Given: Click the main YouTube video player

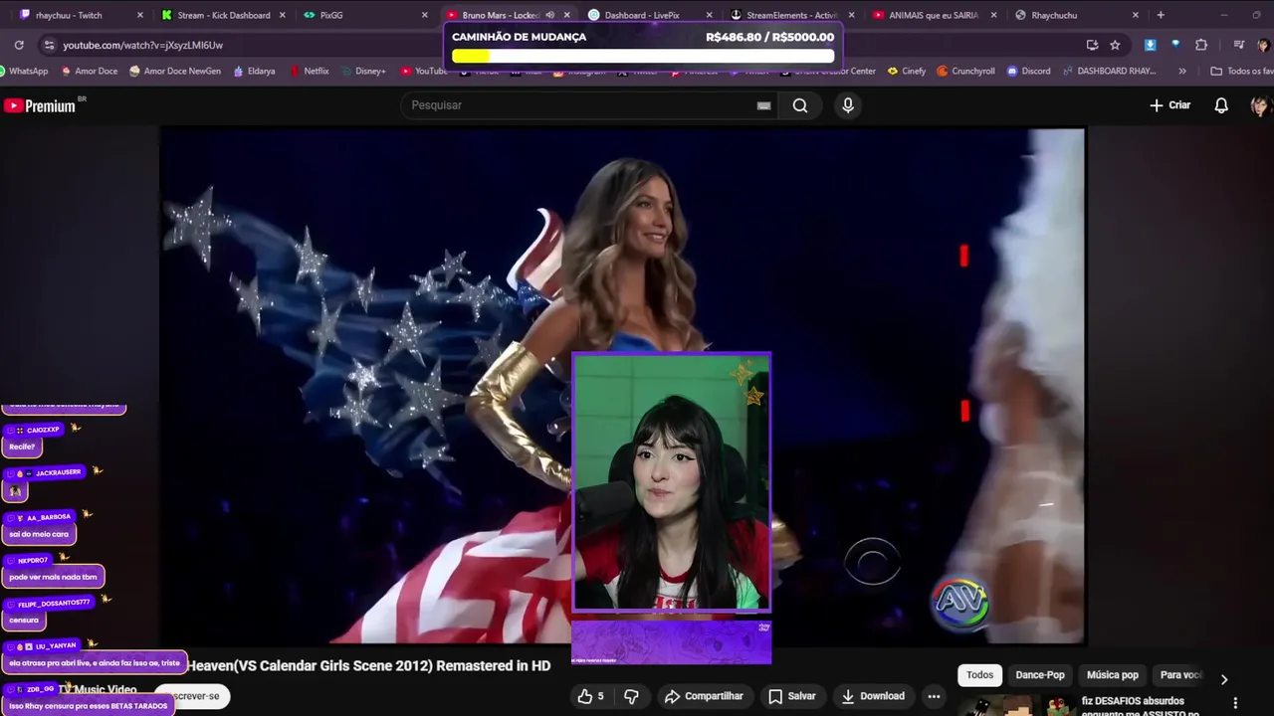Looking at the screenshot, I should pyautogui.click(x=622, y=386).
